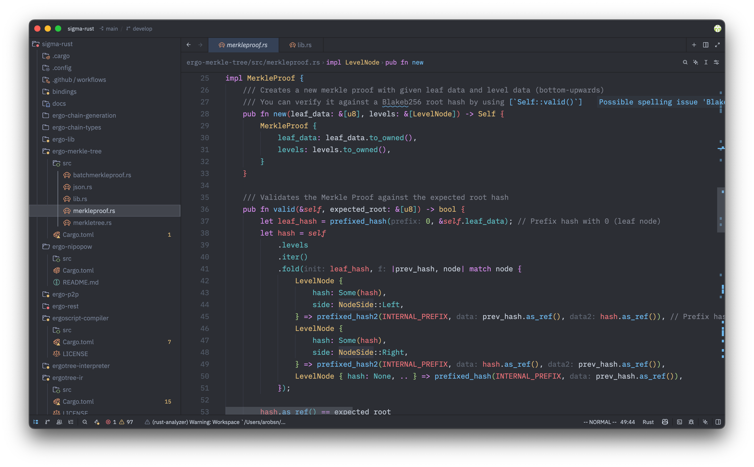Image resolution: width=754 pixels, height=467 pixels.
Task: Open README.md under ergo-nipopow
Action: coord(105,282)
